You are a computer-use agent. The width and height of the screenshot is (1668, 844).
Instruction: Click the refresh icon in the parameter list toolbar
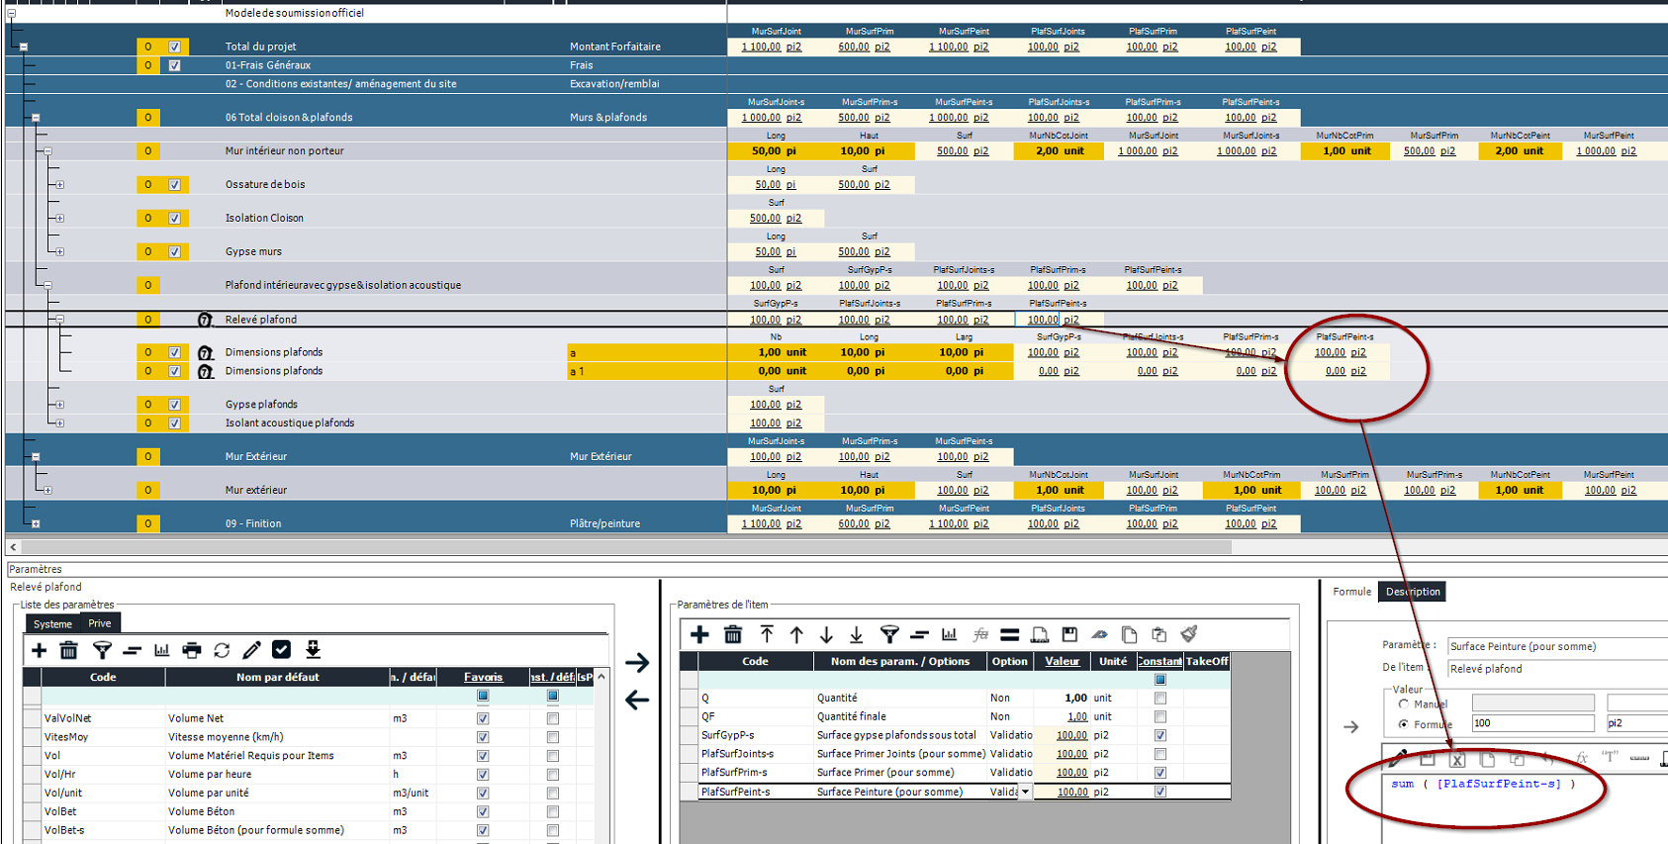click(222, 650)
